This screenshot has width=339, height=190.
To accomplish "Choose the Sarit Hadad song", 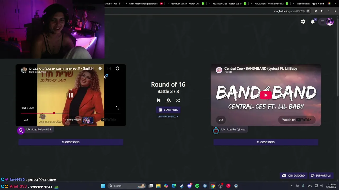I will click(70, 142).
